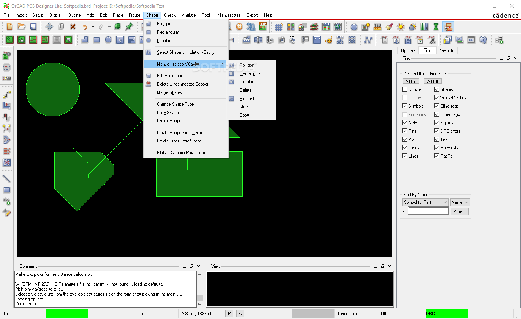Viewport: 521px width, 319px height.
Task: Switch to the Options tab
Action: tap(408, 50)
